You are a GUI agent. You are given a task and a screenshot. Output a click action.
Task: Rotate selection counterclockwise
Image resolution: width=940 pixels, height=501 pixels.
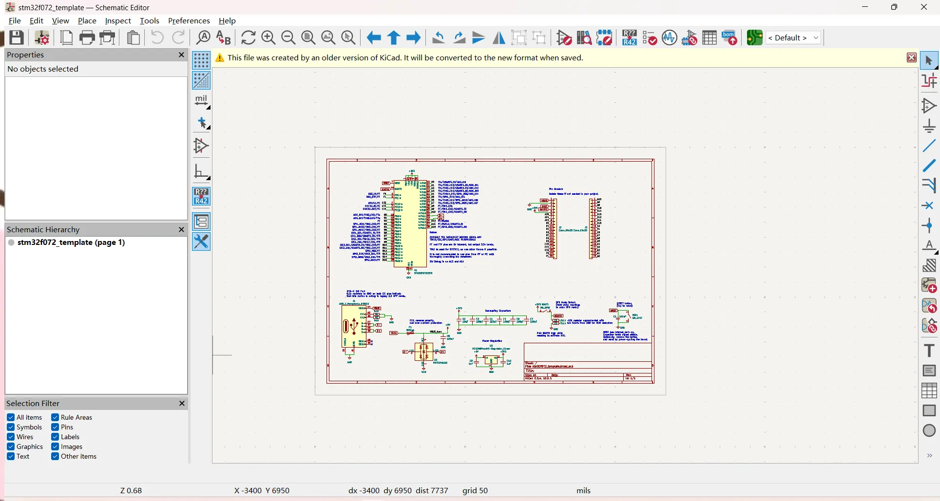click(439, 37)
